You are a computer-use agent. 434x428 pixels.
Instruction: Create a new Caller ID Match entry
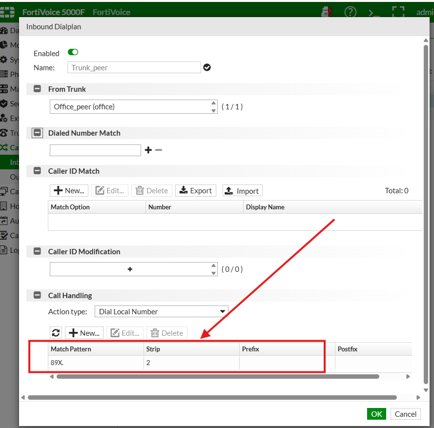69,191
